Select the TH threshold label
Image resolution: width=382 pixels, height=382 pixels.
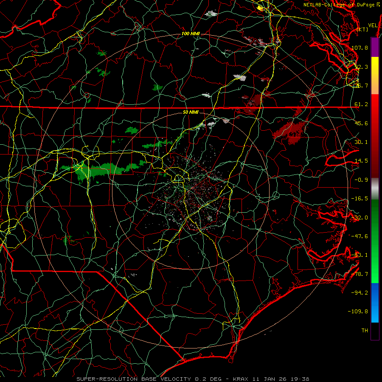365,331
